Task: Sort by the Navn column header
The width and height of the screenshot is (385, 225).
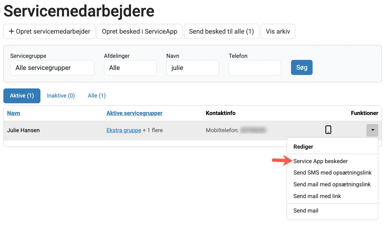Action: pyautogui.click(x=13, y=113)
